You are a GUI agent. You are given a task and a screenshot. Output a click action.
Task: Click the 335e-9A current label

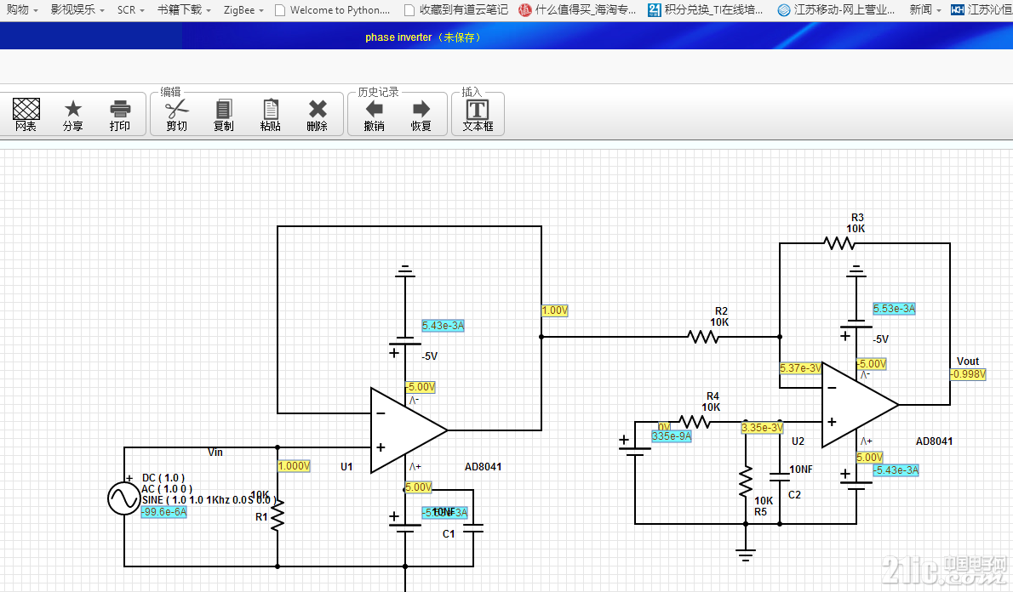(x=672, y=436)
